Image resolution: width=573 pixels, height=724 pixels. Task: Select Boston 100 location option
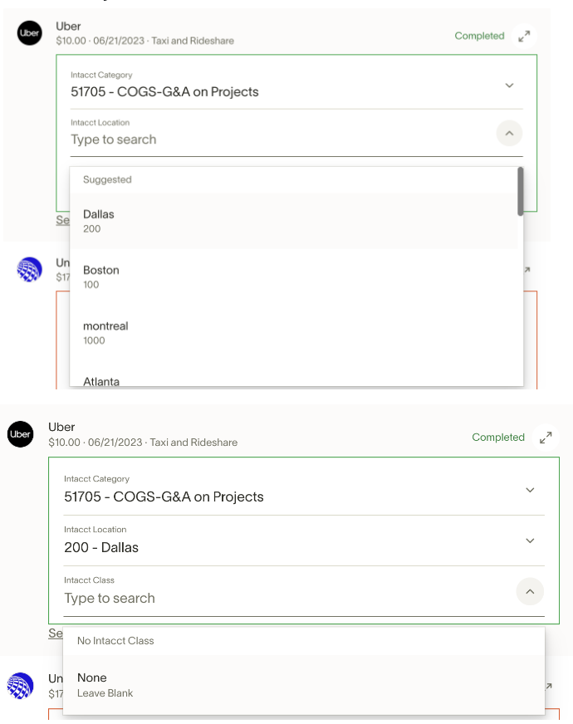pyautogui.click(x=294, y=276)
